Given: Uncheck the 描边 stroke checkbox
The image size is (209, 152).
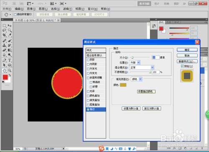Looking at the screenshot, I should click(88, 109).
